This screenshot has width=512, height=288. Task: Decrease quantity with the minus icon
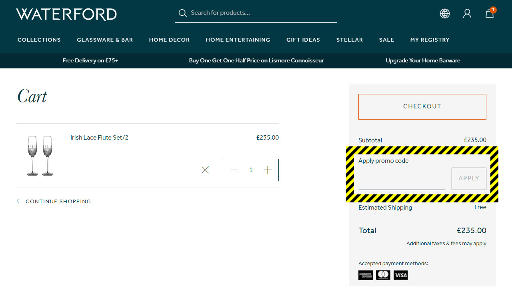point(234,170)
